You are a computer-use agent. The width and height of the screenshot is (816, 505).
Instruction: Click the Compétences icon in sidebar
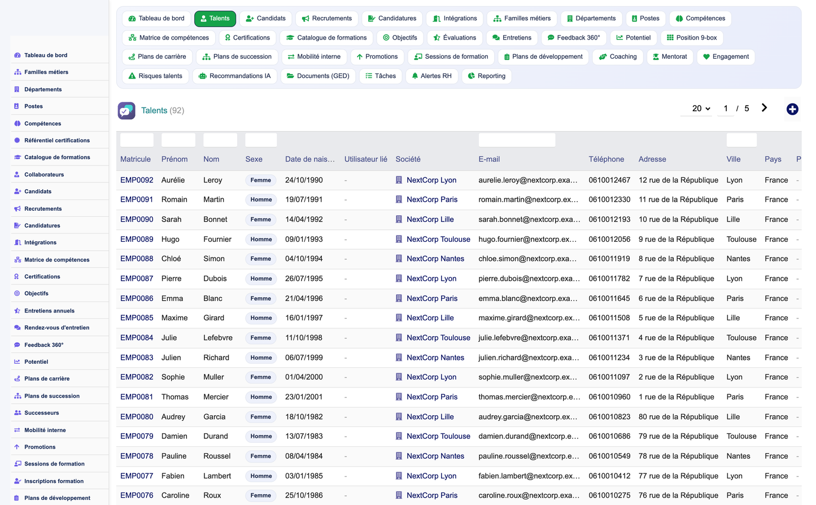[x=17, y=123]
